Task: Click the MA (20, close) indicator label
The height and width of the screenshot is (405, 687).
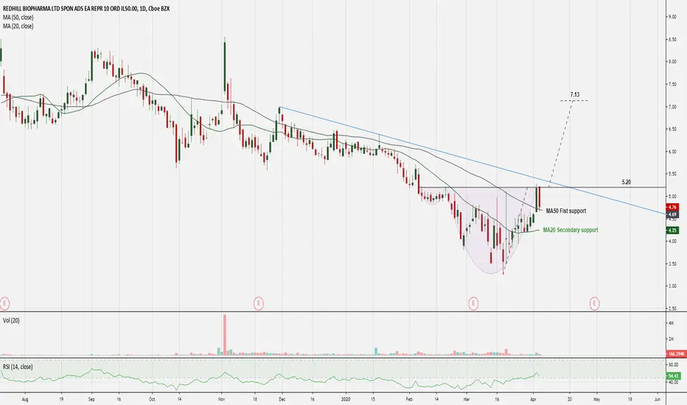Action: [x=18, y=27]
